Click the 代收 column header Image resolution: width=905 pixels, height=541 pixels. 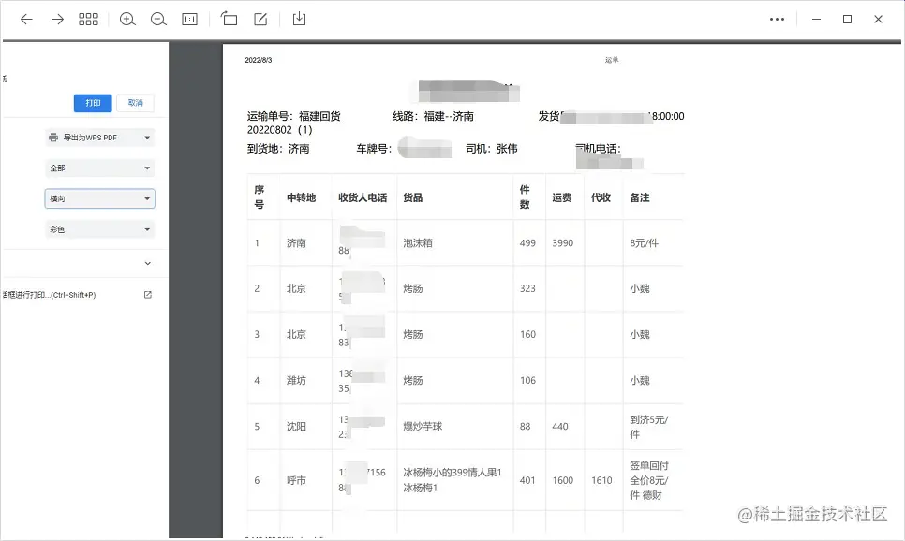[601, 197]
